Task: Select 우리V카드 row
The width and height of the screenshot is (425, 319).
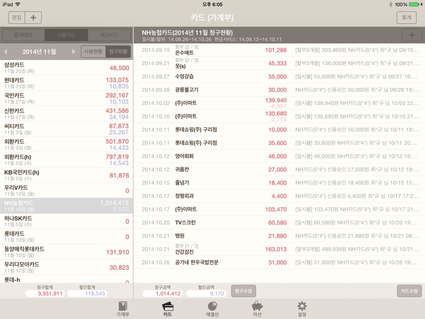Action: click(66, 190)
